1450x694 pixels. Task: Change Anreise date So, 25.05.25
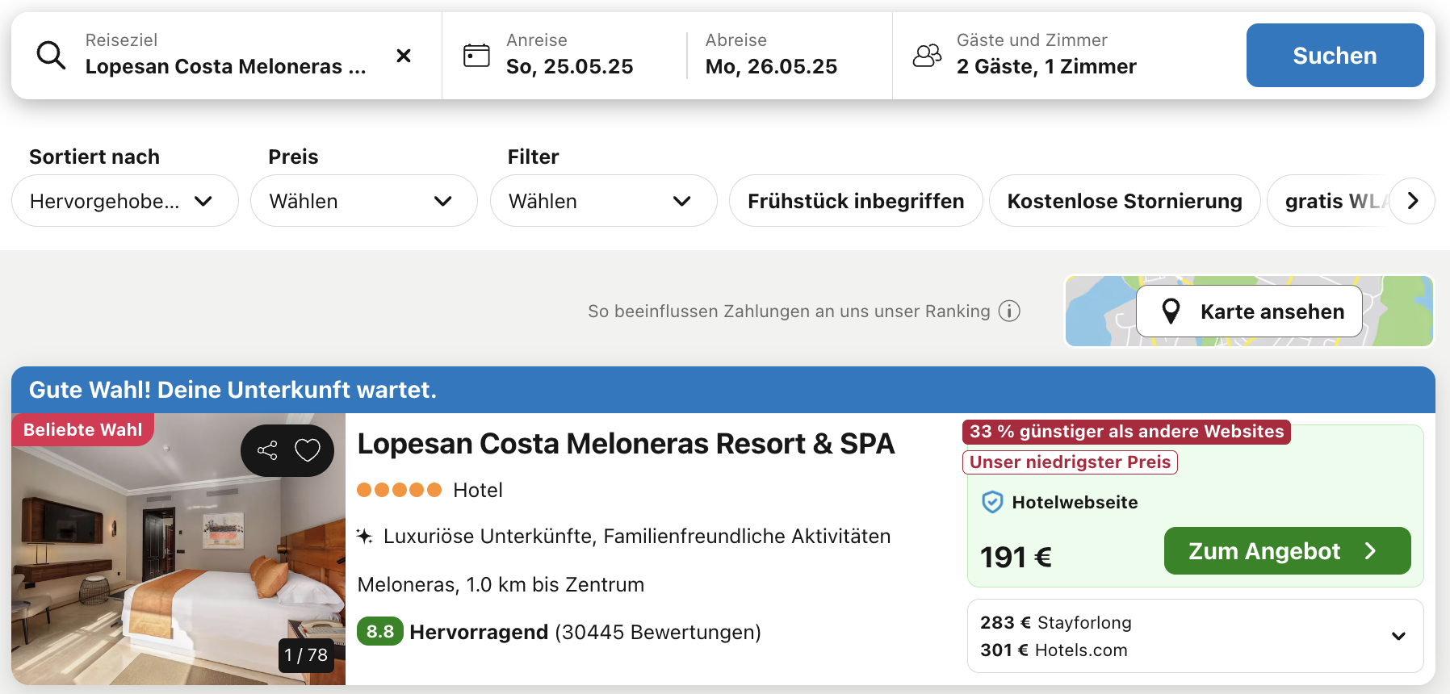pos(569,66)
